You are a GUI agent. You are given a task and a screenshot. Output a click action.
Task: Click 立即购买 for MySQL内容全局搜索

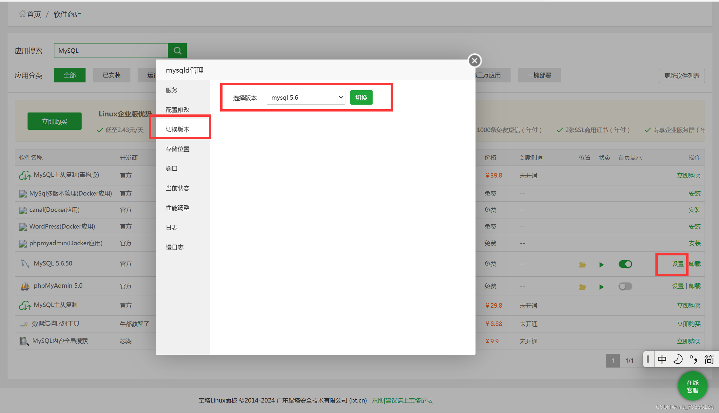coord(689,341)
